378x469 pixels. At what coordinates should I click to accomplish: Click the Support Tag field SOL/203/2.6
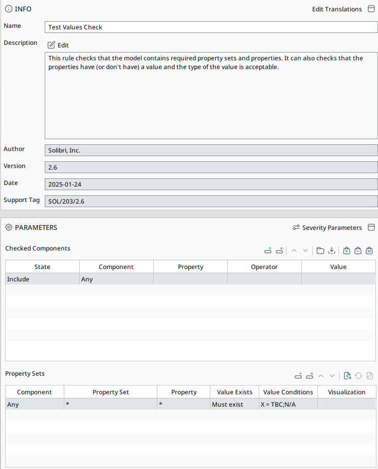[211, 202]
